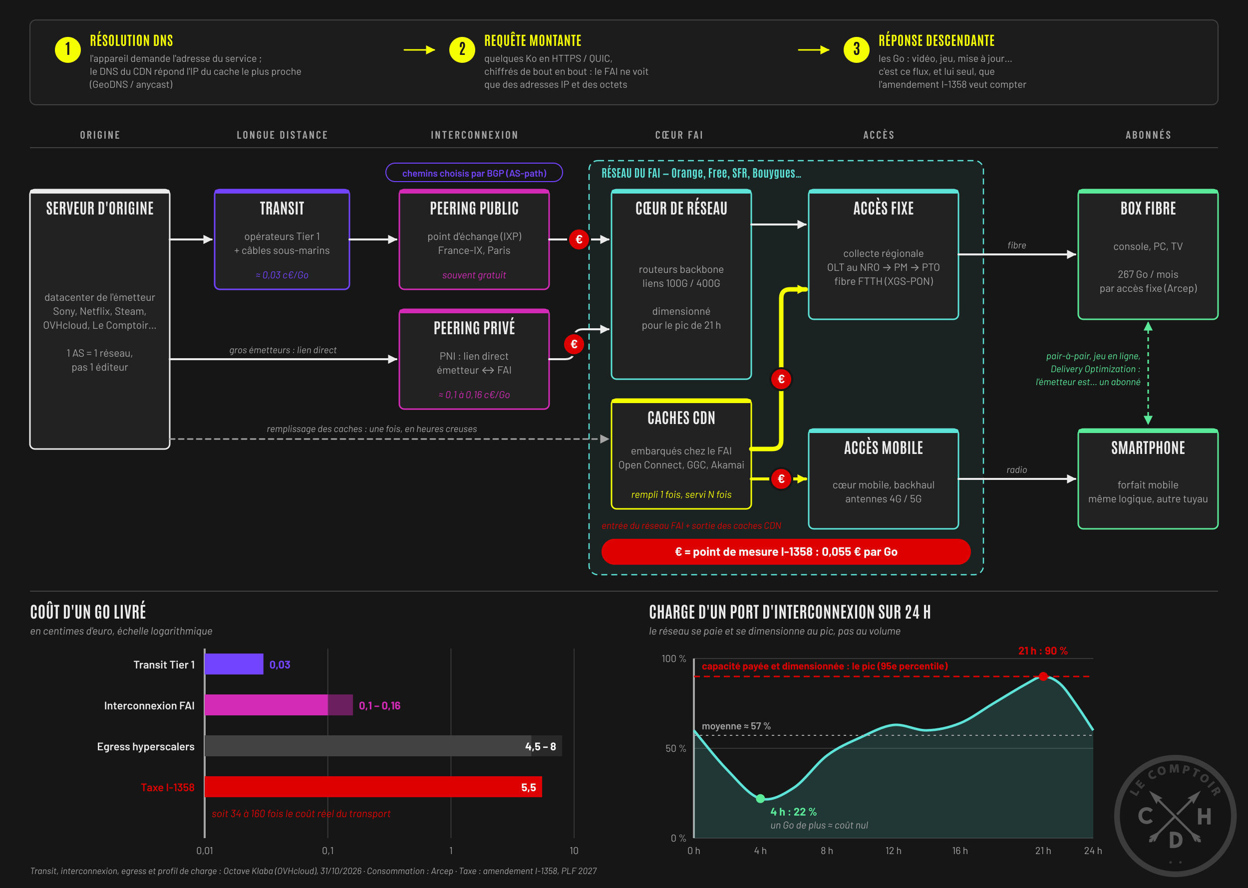The width and height of the screenshot is (1248, 888).
Task: Click the '4 h : 22 %' label
Action: (x=793, y=812)
